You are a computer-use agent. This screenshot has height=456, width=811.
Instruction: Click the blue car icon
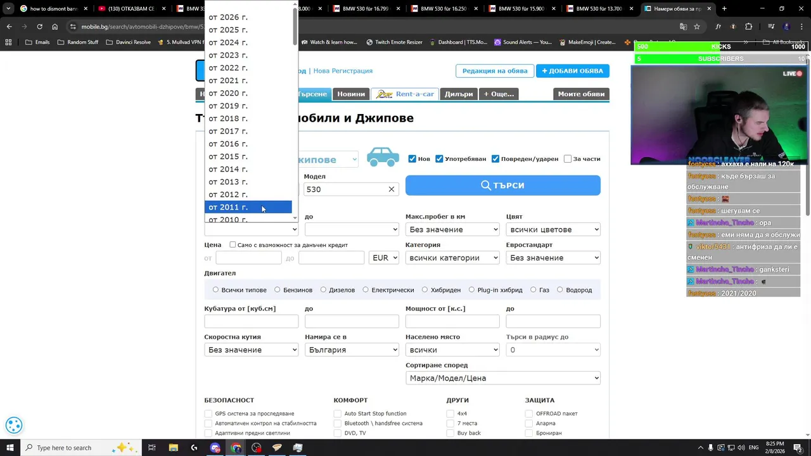[x=383, y=157]
